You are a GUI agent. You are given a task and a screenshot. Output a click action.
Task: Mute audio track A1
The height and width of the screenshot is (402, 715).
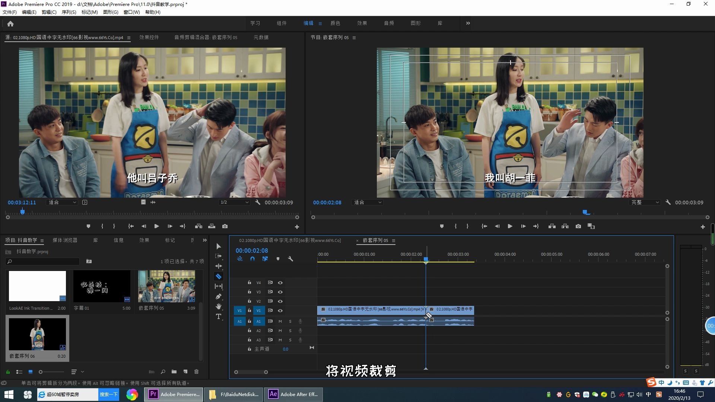click(280, 321)
